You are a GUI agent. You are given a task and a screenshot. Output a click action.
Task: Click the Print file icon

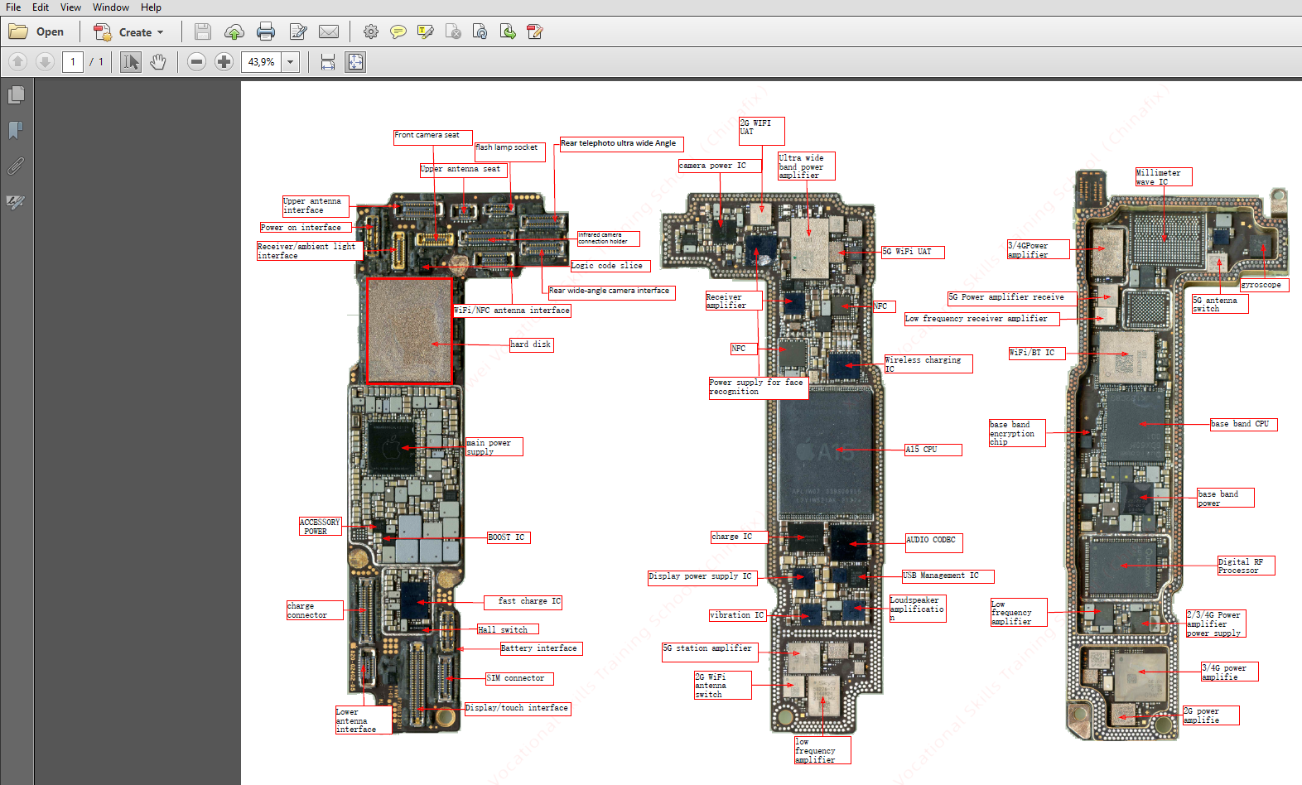[266, 32]
